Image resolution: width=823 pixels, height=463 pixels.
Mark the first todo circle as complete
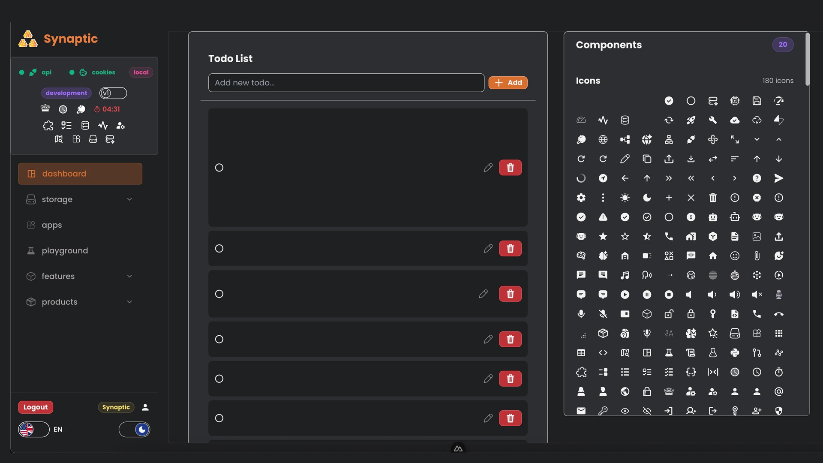pos(219,168)
